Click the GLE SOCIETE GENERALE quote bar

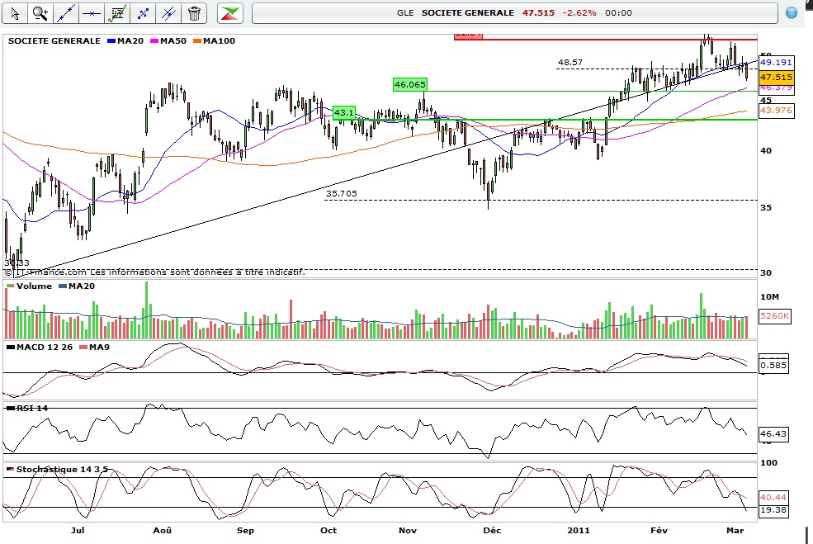pos(515,13)
